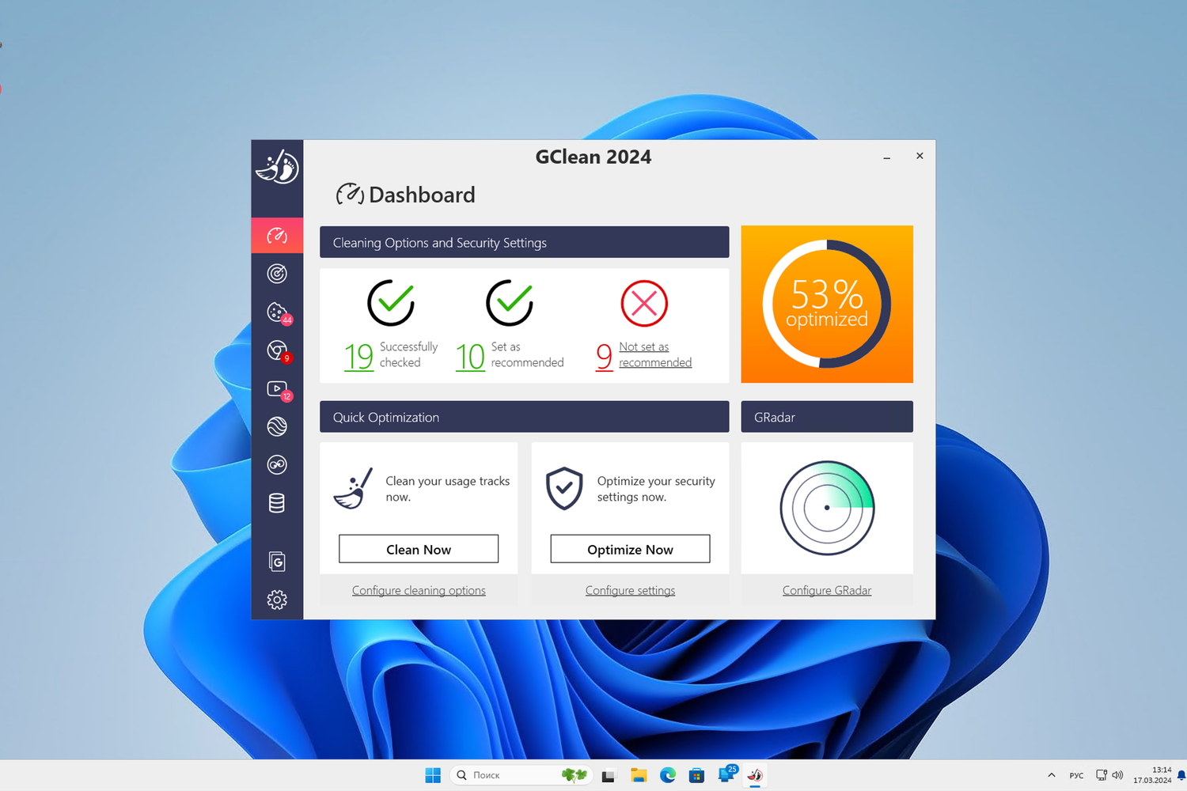Click the Windows search field on taskbar

click(x=514, y=774)
